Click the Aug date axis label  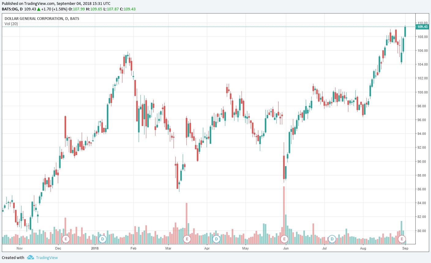pyautogui.click(x=363, y=248)
